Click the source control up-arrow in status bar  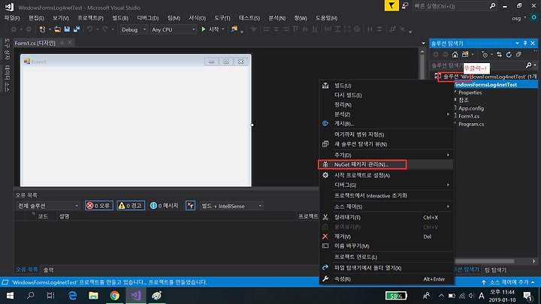tap(484, 282)
